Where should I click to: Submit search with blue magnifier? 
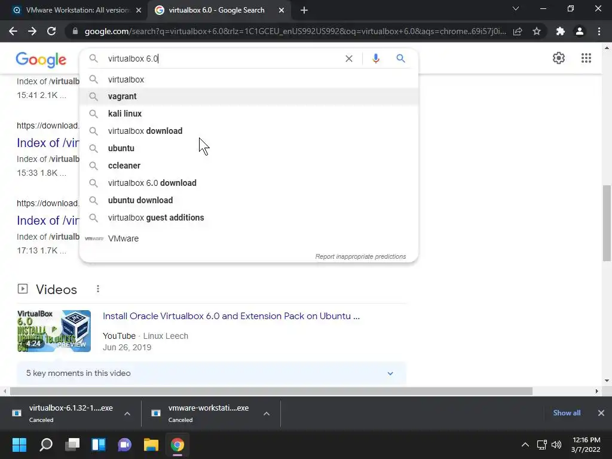tap(400, 59)
